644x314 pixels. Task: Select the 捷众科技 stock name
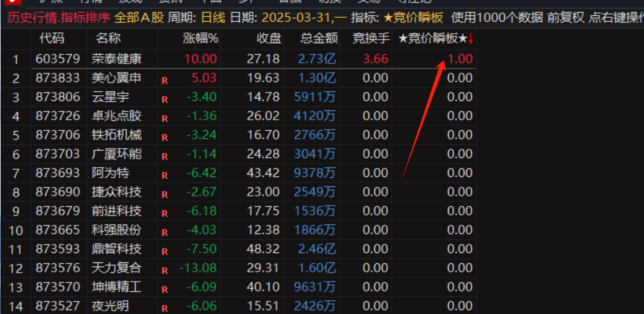point(117,192)
